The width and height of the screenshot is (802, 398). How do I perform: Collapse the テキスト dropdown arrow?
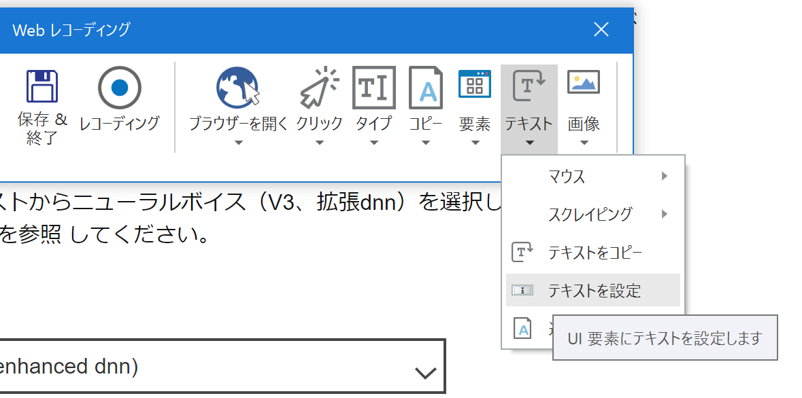[x=529, y=143]
